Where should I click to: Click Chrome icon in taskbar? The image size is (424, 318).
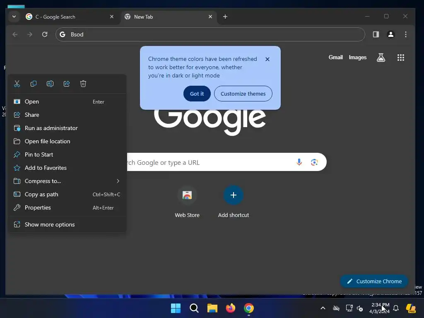(249, 308)
